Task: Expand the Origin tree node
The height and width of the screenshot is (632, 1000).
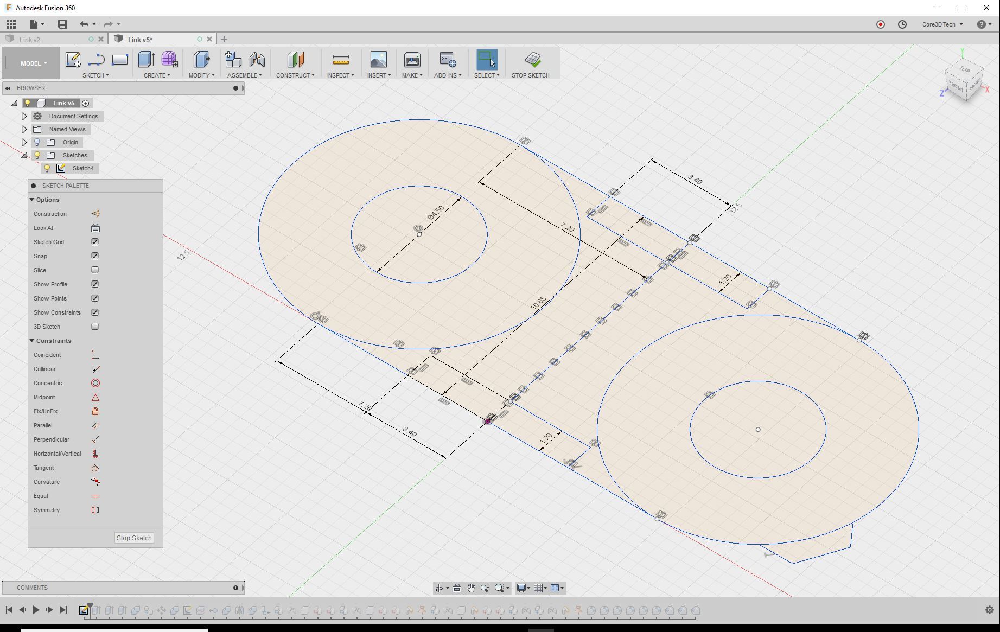Action: click(x=24, y=142)
